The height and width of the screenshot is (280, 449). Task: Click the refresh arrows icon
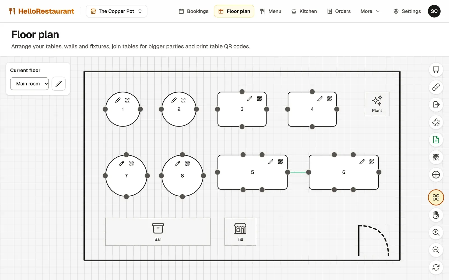[436, 267]
